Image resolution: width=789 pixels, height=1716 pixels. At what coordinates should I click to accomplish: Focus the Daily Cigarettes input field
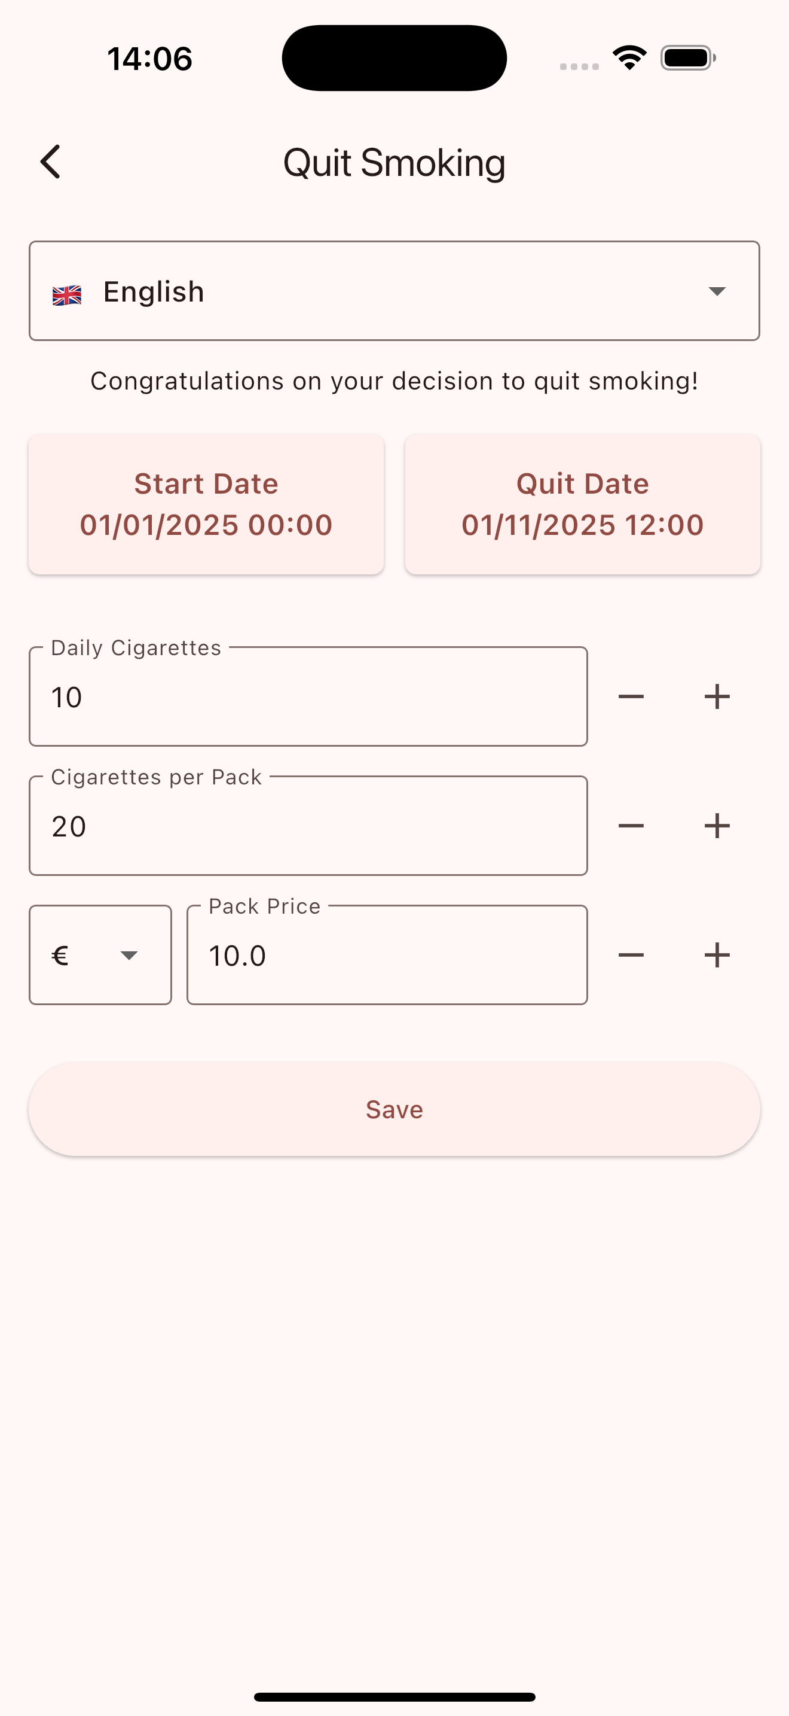(308, 697)
